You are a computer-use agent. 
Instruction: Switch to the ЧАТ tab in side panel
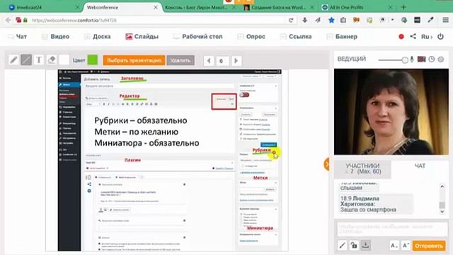[x=420, y=166]
